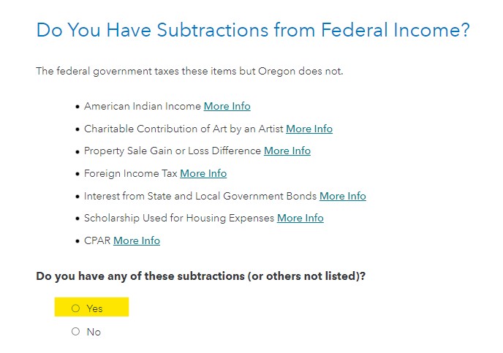Open the CPAR More Info link
Screen dimensions: 503x353
[137, 240]
